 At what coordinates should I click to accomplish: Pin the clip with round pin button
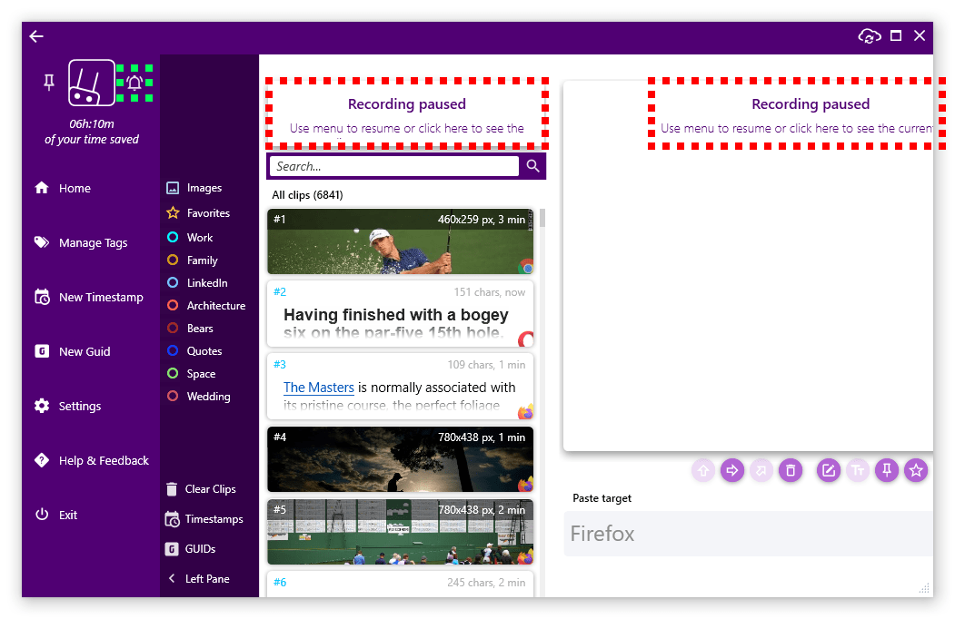coord(887,470)
